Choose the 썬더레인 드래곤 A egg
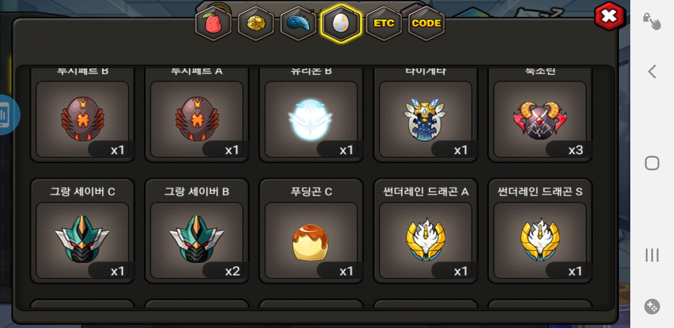This screenshot has width=674, height=328. [x=426, y=231]
